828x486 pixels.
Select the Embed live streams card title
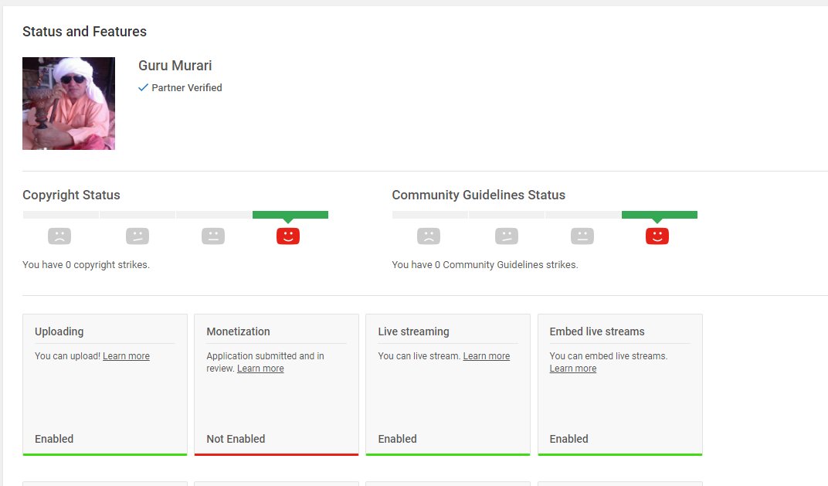tap(597, 331)
